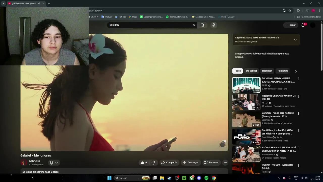The image size is (323, 182).
Task: Open the Dani Ribba El + Puro thumbnail
Action: [x=246, y=137]
